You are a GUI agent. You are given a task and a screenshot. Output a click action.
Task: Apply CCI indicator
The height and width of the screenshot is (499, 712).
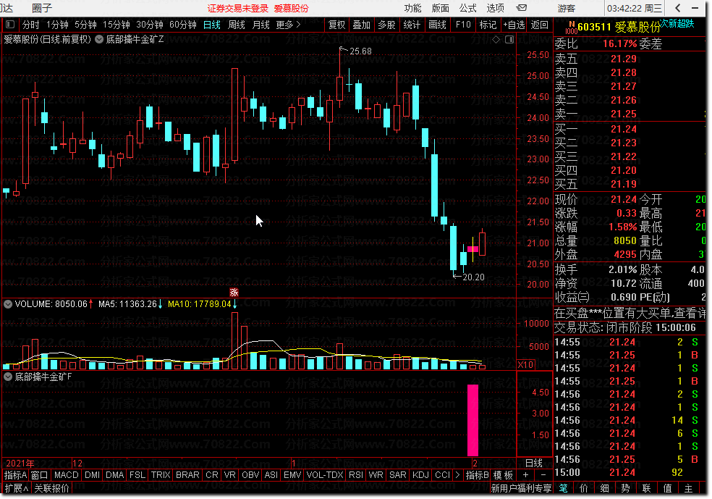point(442,475)
